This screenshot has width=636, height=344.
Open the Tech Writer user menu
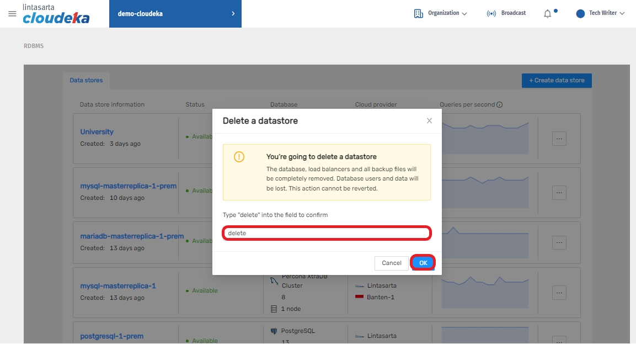click(x=600, y=13)
